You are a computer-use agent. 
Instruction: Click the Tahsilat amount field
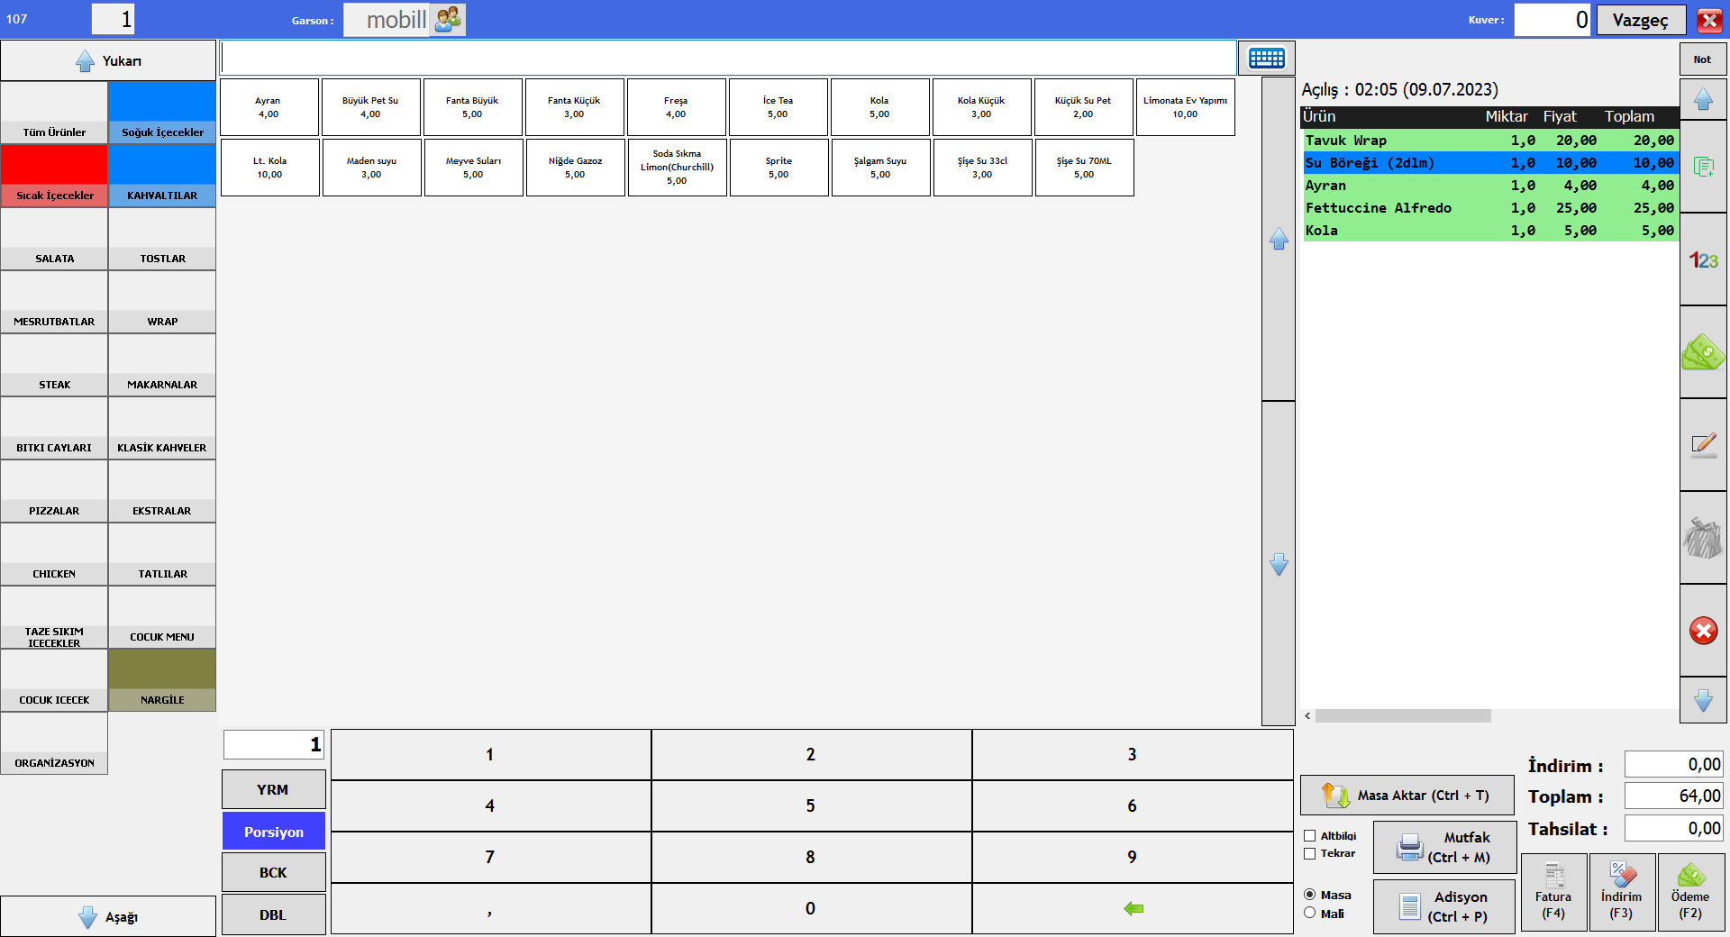[x=1673, y=828]
